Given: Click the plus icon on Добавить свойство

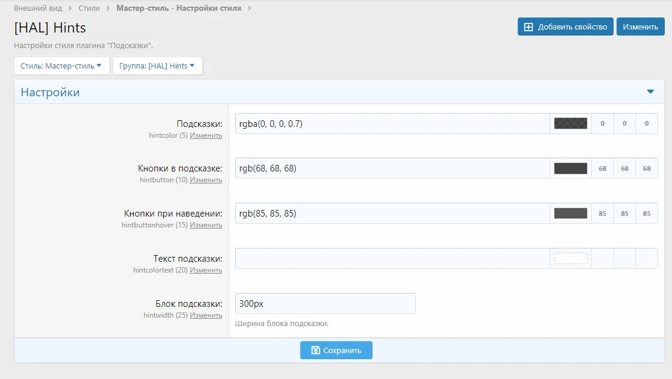Looking at the screenshot, I should pyautogui.click(x=529, y=27).
